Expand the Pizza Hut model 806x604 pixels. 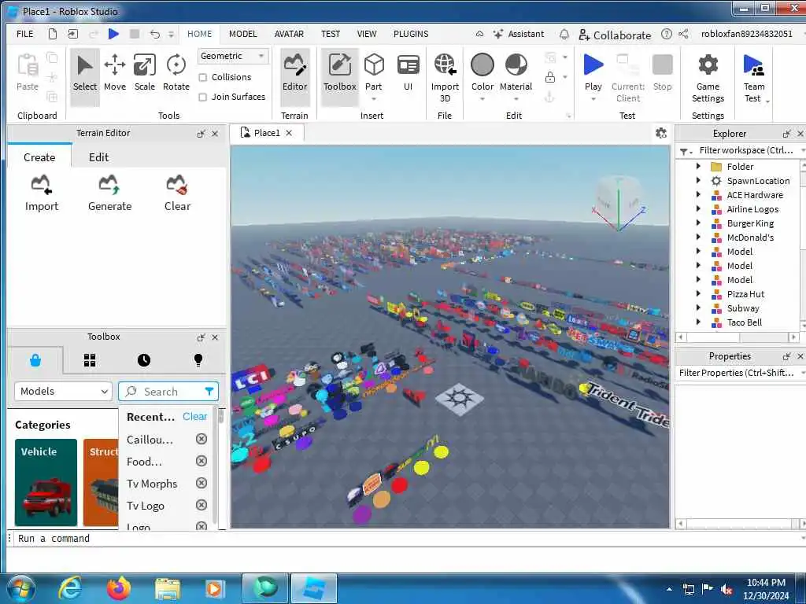(698, 294)
